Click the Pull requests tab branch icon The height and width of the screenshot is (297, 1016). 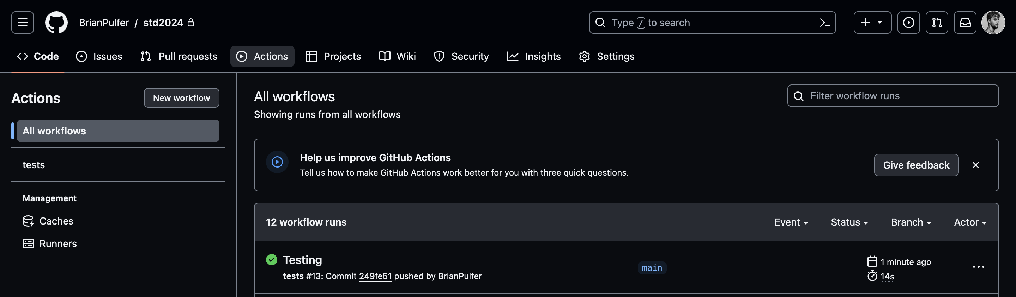click(x=146, y=56)
